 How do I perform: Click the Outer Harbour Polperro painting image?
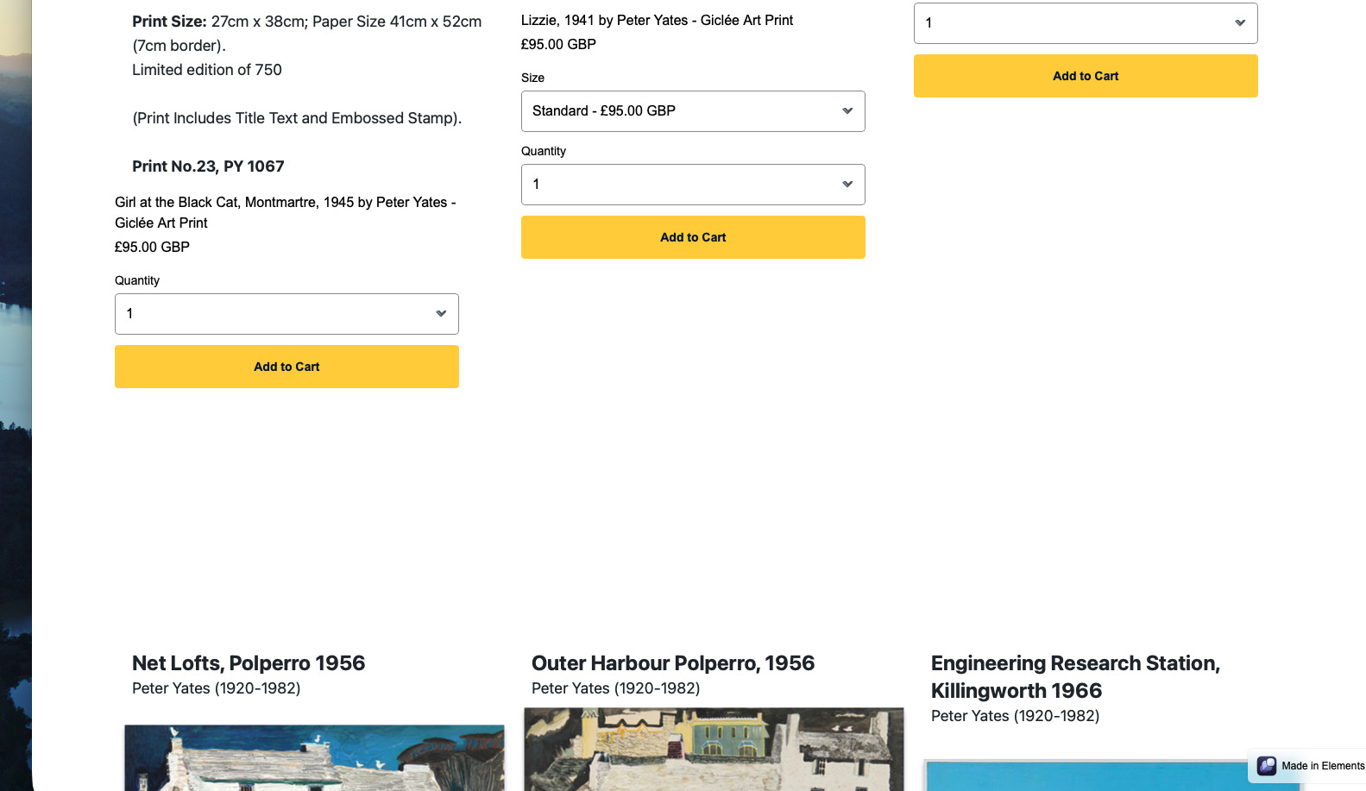714,749
